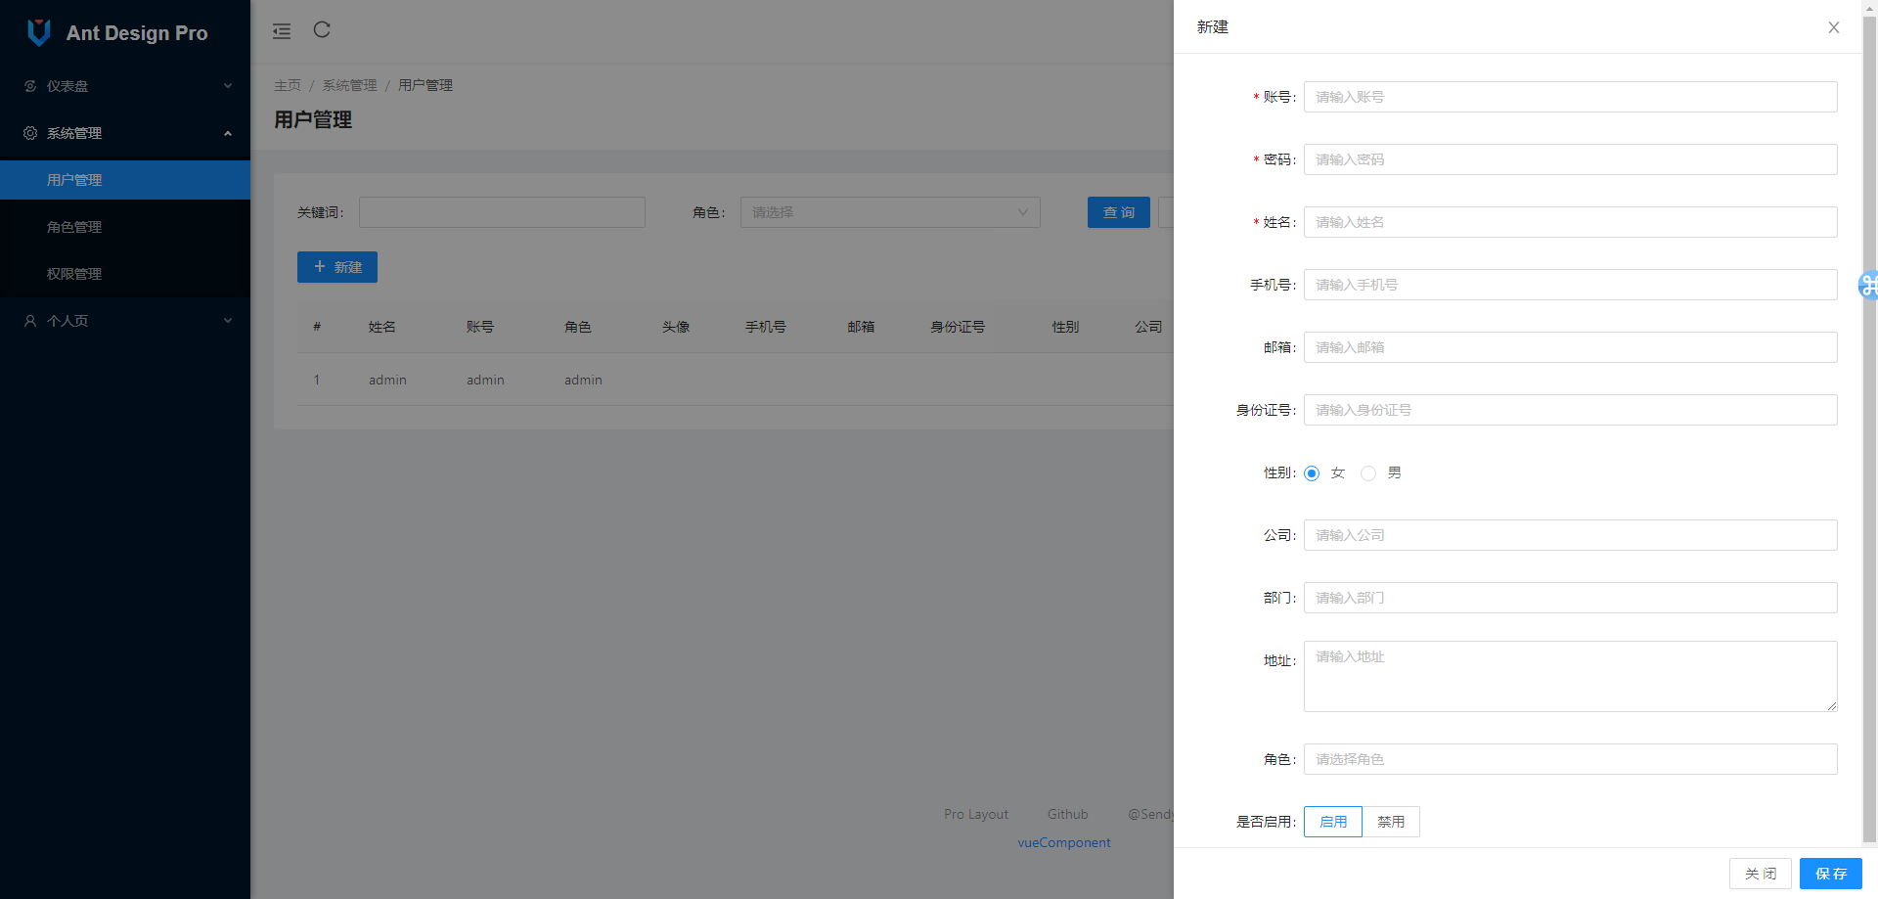Focus the 地址 textarea
The image size is (1878, 899).
click(1571, 676)
